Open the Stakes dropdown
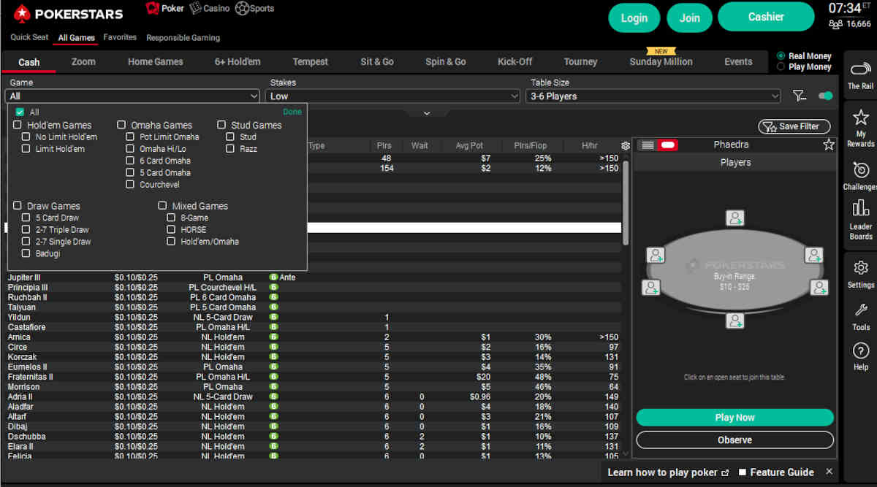The image size is (877, 487). [393, 96]
